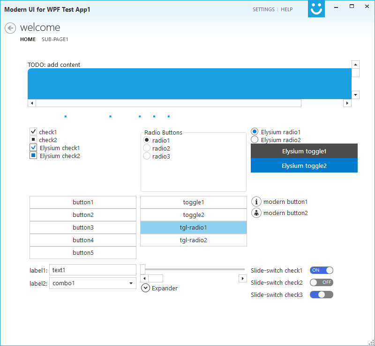Open the SETTINGS menu link
375x346 pixels.
263,9
